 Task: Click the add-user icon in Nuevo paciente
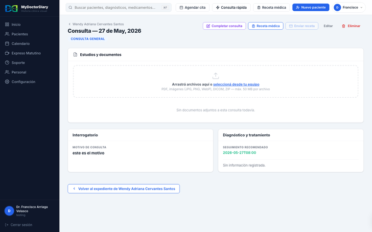point(298,8)
